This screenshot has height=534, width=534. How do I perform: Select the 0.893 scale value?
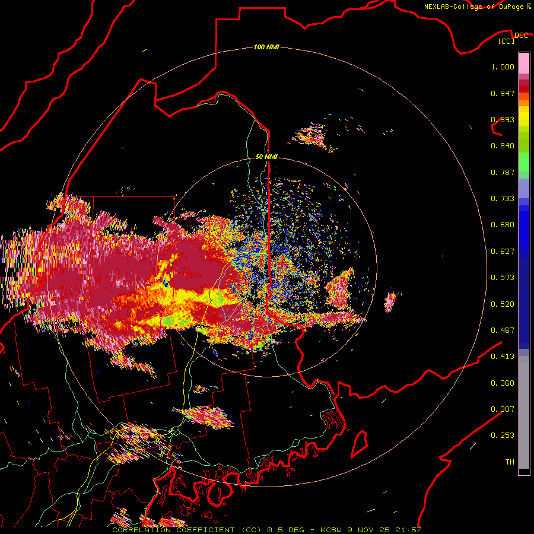[503, 119]
